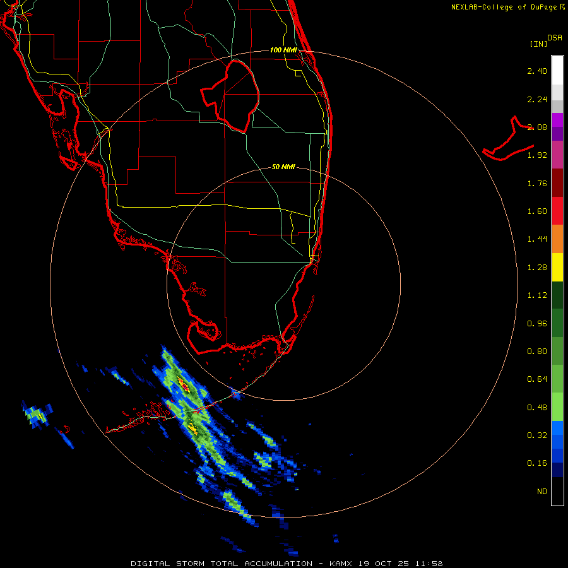This screenshot has height=568, width=568.
Task: Click the NEXLAB-College of DuPage credit text
Action: [507, 7]
